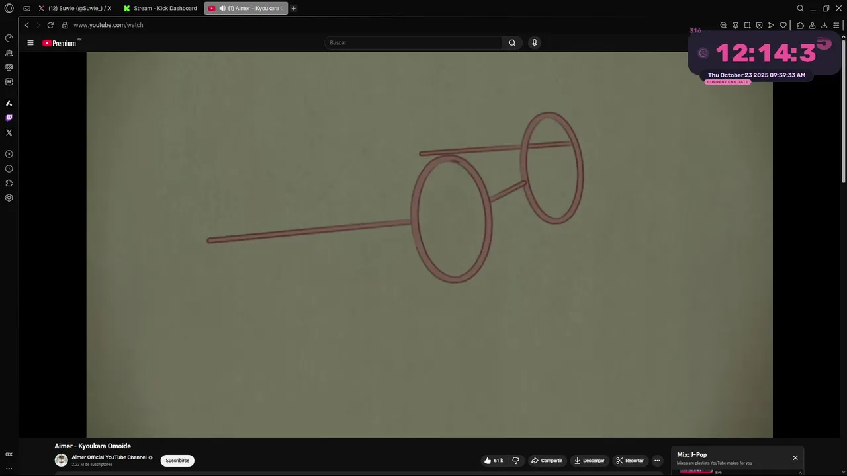This screenshot has width=847, height=476.
Task: Open the downloads toolbar icon
Action: (824, 25)
